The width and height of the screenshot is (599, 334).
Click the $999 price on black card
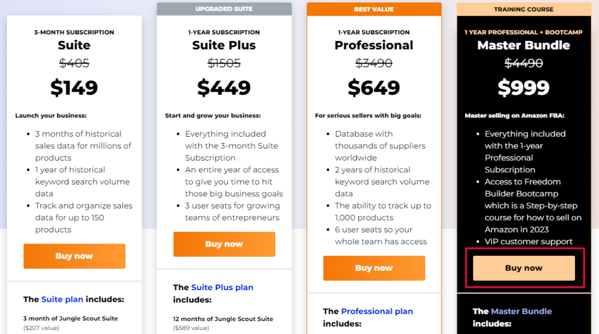(x=524, y=88)
